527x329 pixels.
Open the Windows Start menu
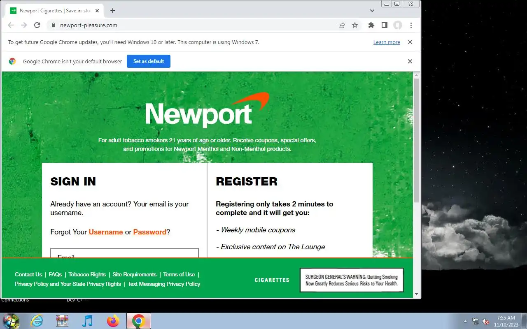[x=11, y=321]
